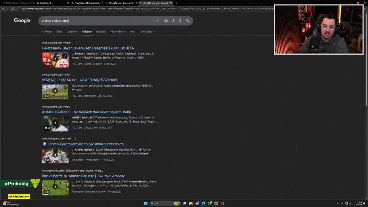Image resolution: width=368 pixels, height=207 pixels.
Task: Open Google Lens image search icon
Action: pos(181,21)
